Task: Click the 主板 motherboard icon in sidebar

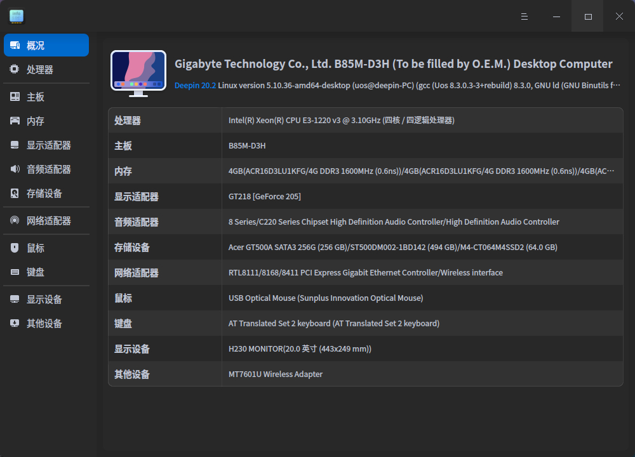Action: (15, 96)
